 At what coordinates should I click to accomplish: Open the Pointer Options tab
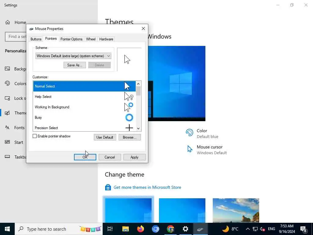click(72, 39)
